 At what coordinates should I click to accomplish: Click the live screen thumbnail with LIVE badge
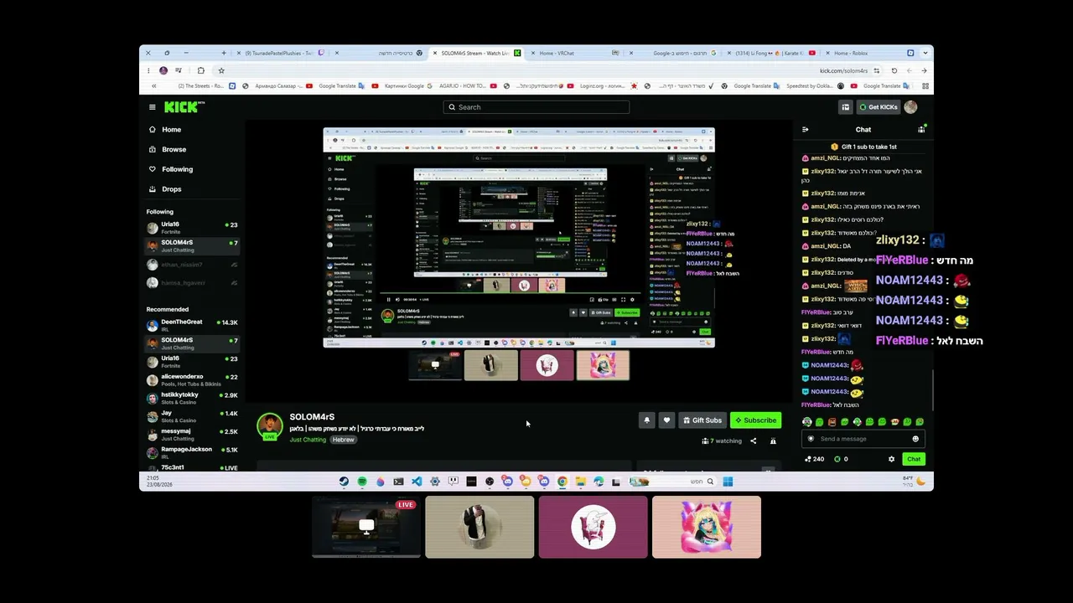(366, 527)
